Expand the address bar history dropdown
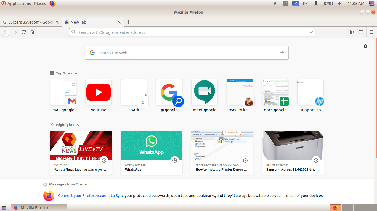 311,32
